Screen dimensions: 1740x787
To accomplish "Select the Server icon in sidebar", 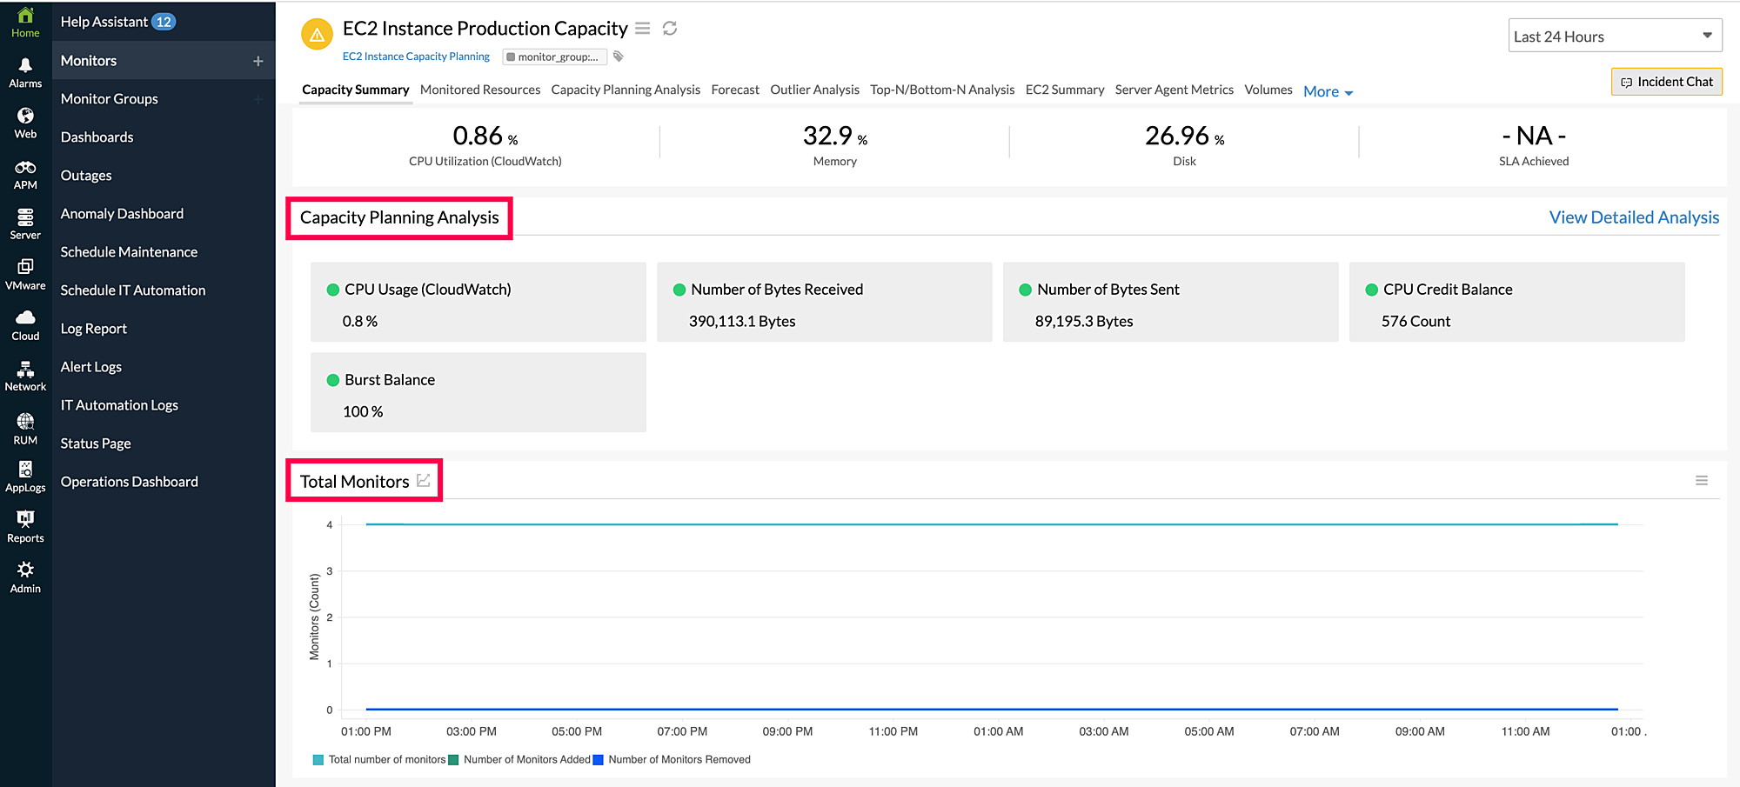I will 25,223.
